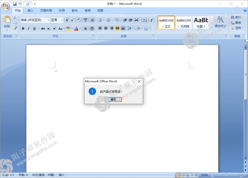Apply the 标题 1 (Heading 1) style
This screenshot has width=248, height=178.
201,22
